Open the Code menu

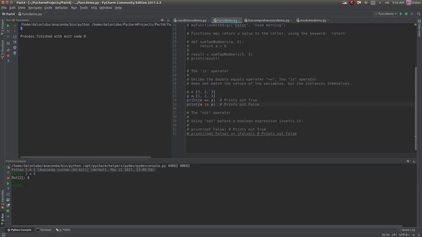[48, 8]
